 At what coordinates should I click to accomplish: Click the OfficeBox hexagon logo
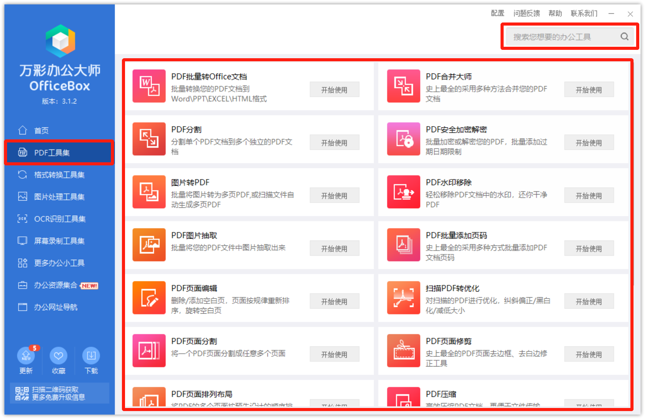(x=60, y=41)
